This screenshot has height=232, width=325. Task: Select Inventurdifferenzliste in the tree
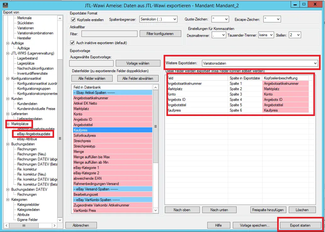tap(32, 73)
